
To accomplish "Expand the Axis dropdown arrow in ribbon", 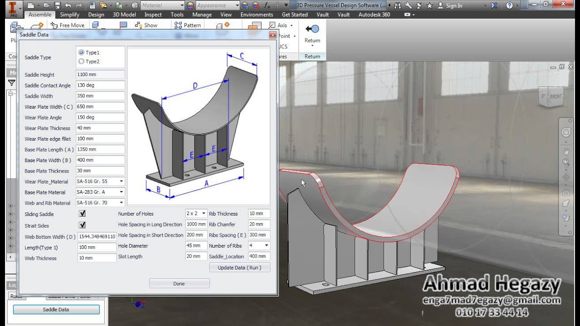I will pyautogui.click(x=291, y=26).
